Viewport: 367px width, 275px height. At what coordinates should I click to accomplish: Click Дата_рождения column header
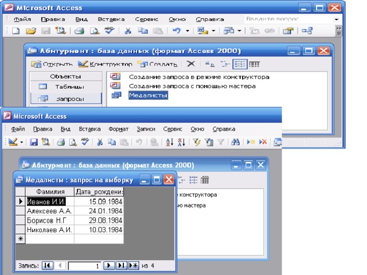99,192
